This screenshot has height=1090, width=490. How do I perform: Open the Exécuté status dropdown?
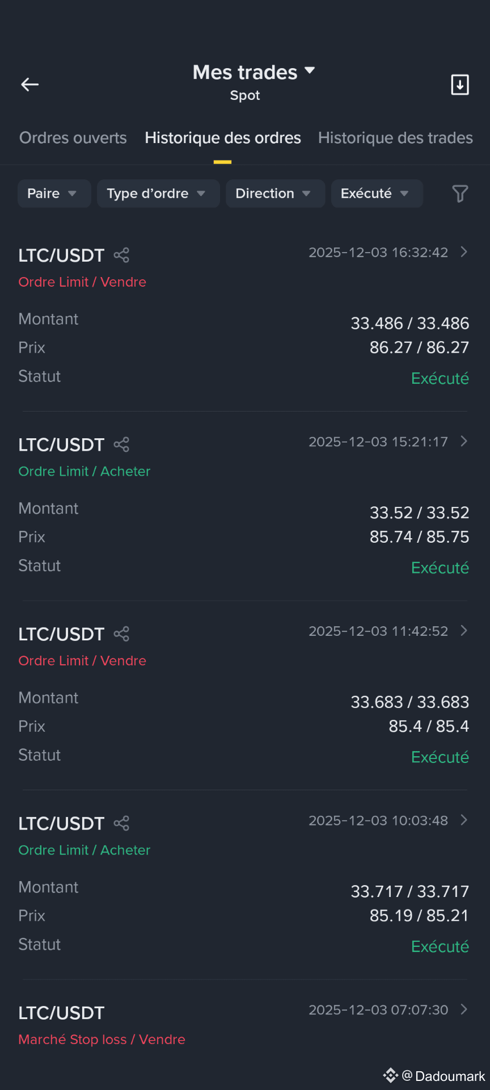tap(377, 194)
